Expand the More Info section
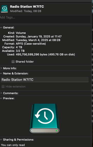This screenshot has width=93, height=147. [1, 68]
